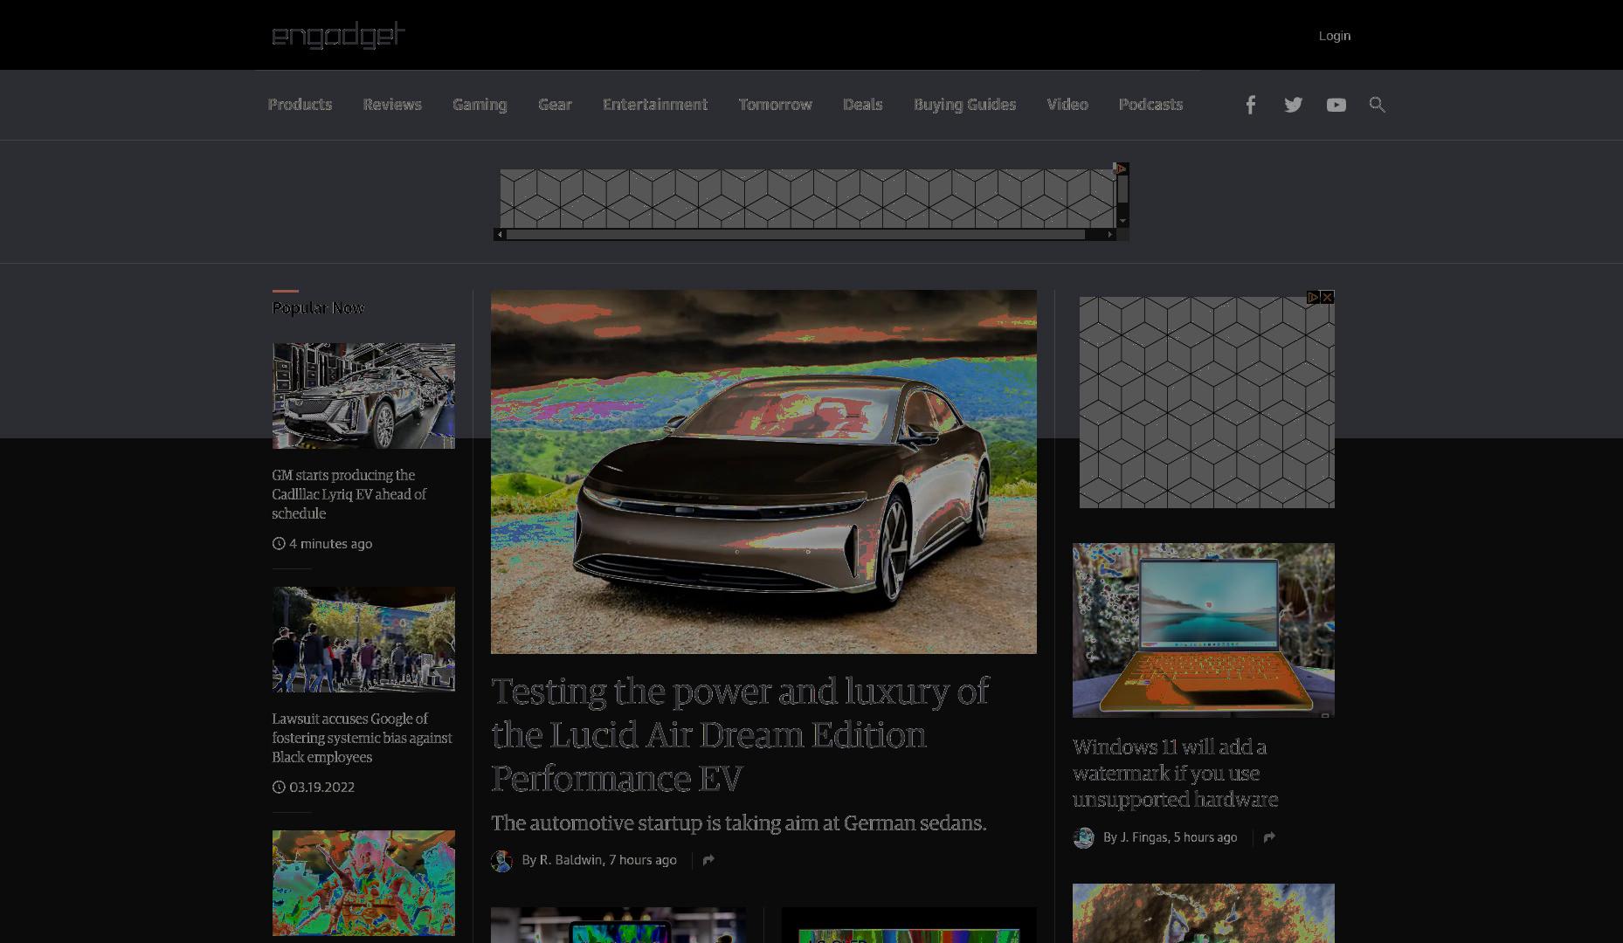Click the banner ad's vertical scrollbar
The width and height of the screenshot is (1623, 943).
pyautogui.click(x=1122, y=190)
